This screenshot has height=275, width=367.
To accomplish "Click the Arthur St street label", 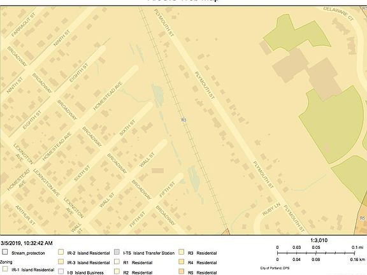I will 25,215.
